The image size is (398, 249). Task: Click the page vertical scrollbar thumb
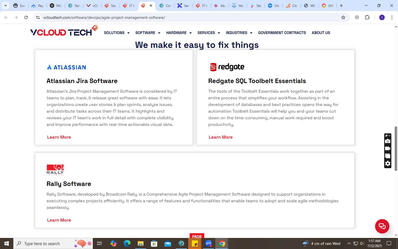pyautogui.click(x=396, y=149)
